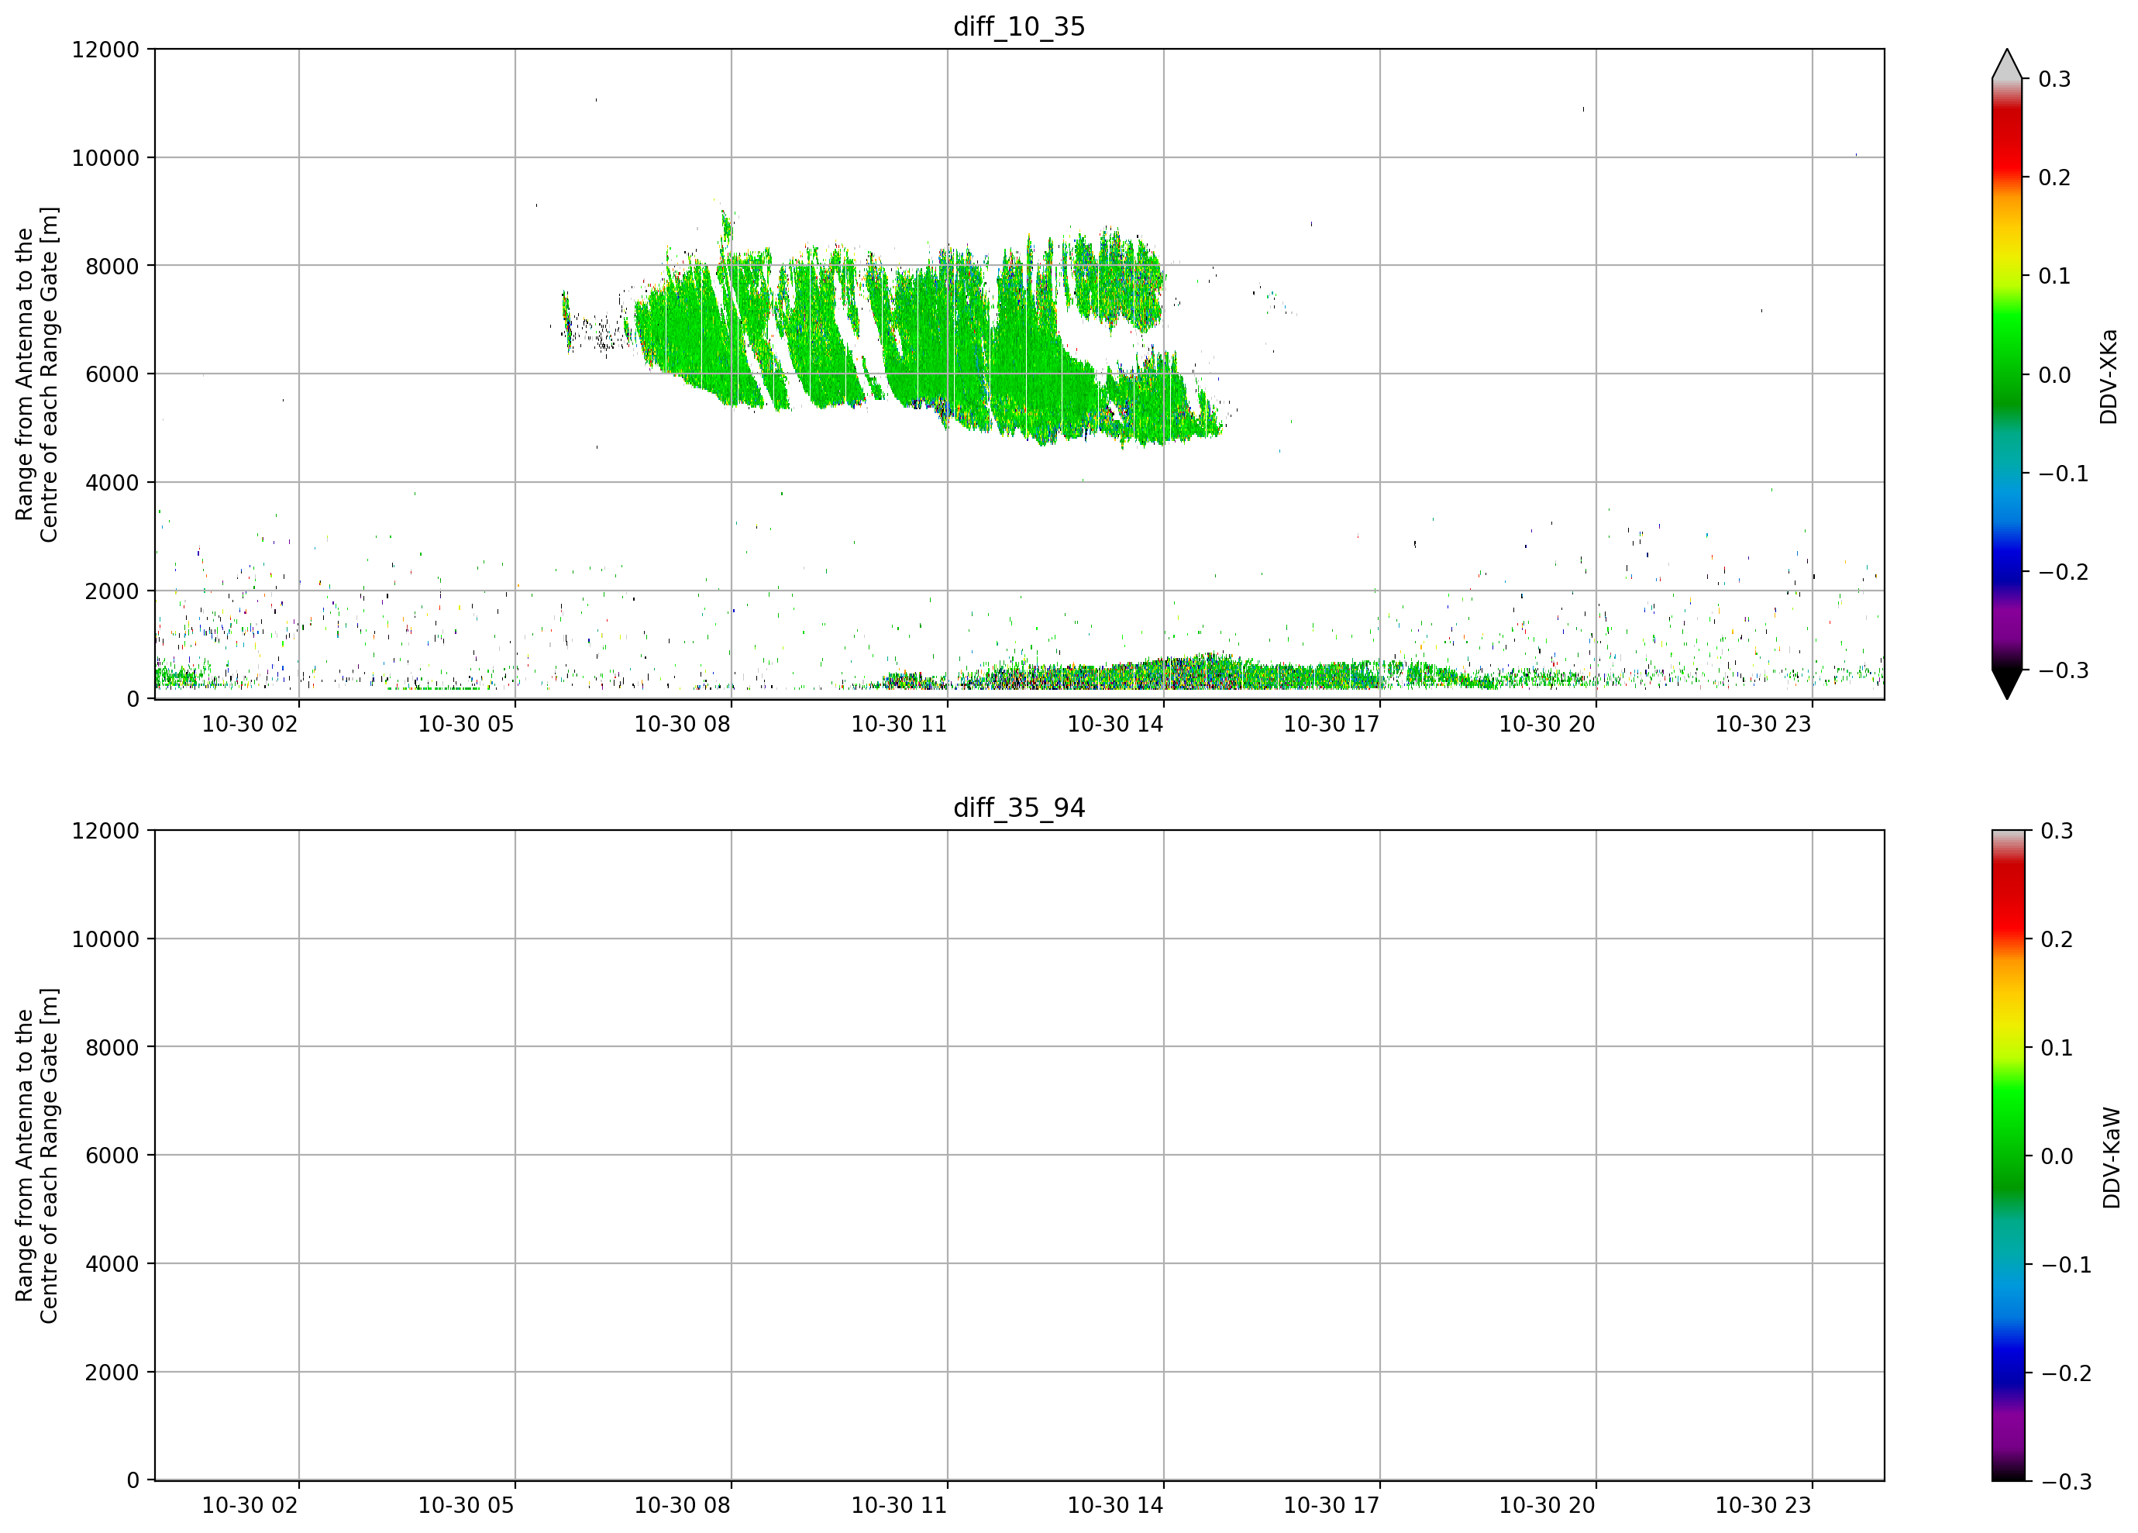
Task: Click the −0.2 tick on DDV-KaW colorbar
Action: (x=2067, y=1373)
